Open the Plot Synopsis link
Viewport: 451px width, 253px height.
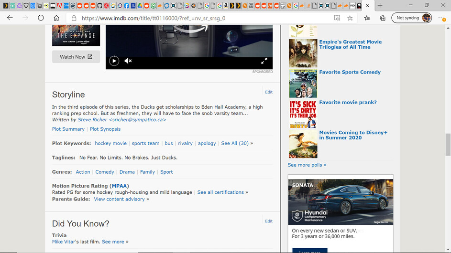[x=105, y=129]
